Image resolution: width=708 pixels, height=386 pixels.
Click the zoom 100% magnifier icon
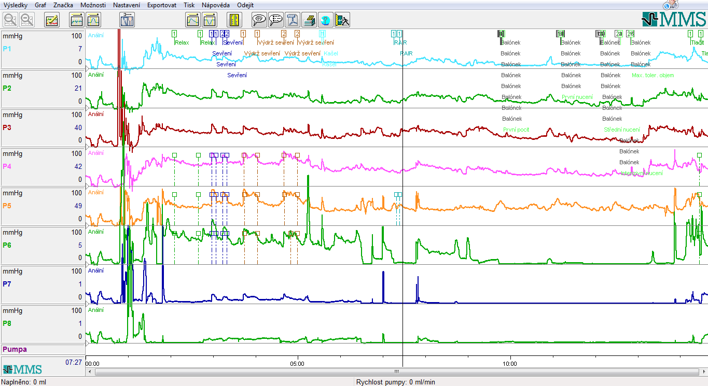click(10, 20)
